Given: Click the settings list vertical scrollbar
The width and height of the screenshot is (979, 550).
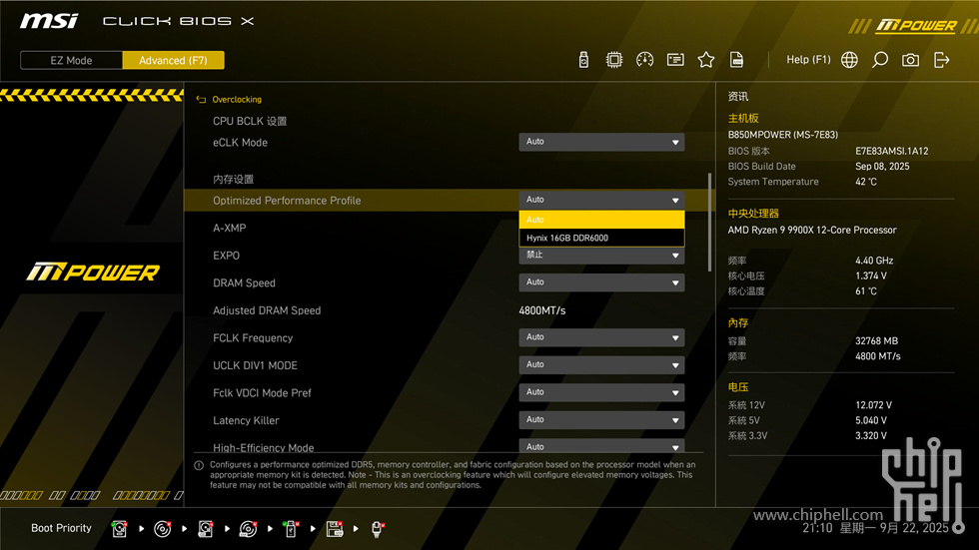Looking at the screenshot, I should coord(709,222).
